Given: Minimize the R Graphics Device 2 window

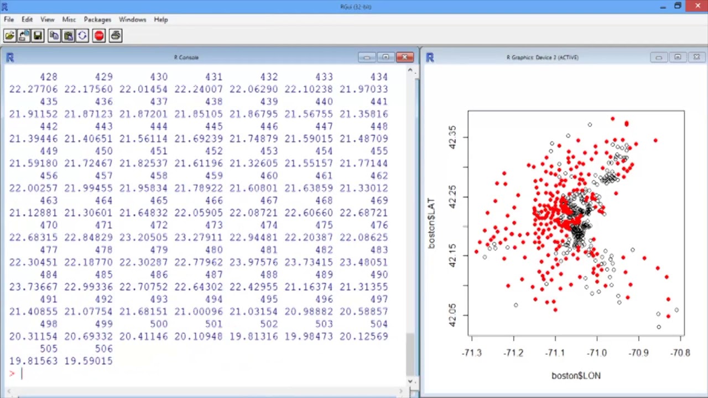Looking at the screenshot, I should pyautogui.click(x=659, y=57).
